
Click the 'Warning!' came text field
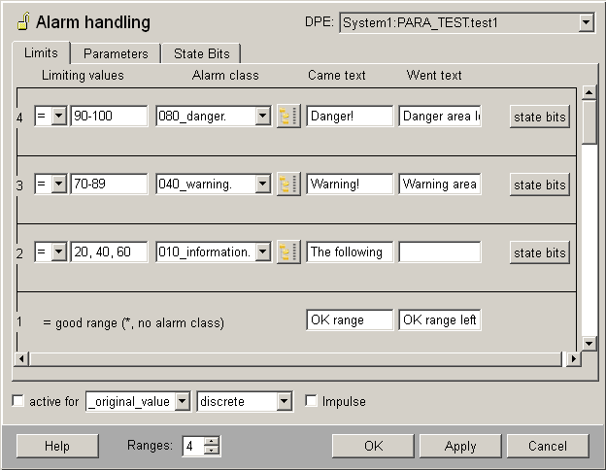point(350,184)
